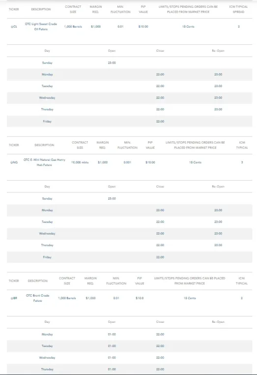
Task: Select the OTC Brent Crude Future description
Action: click(37, 298)
